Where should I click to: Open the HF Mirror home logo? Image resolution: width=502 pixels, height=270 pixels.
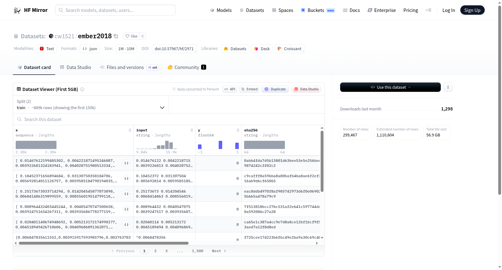31,10
